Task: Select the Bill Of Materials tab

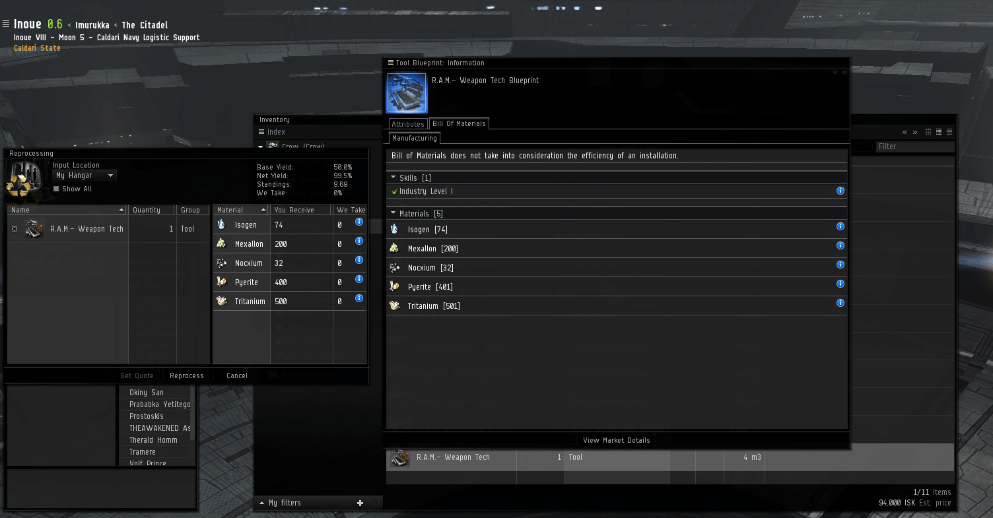Action: coord(459,123)
